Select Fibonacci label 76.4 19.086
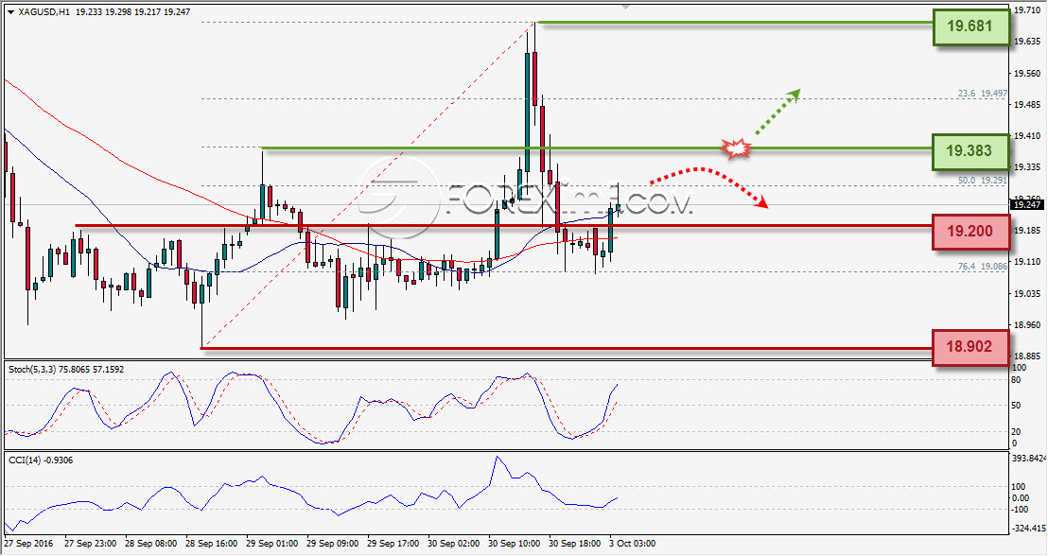Viewport: 1048px width, 556px height. [982, 266]
